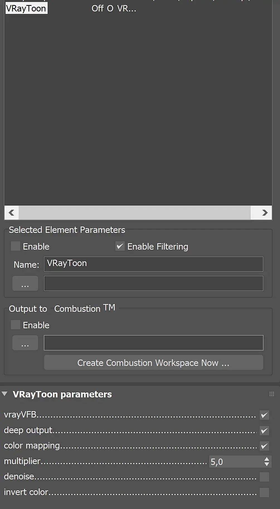Click the rollout drag-handle grip icon
The width and height of the screenshot is (280, 509).
pyautogui.click(x=272, y=394)
